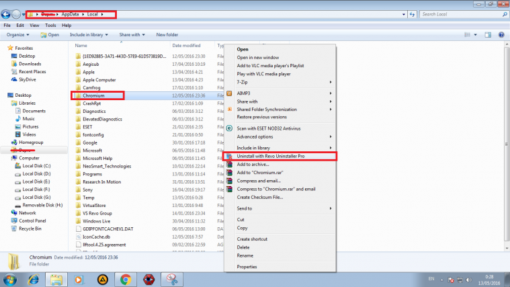Click the Forward navigation arrow
Image resolution: width=510 pixels, height=287 pixels.
(x=16, y=14)
